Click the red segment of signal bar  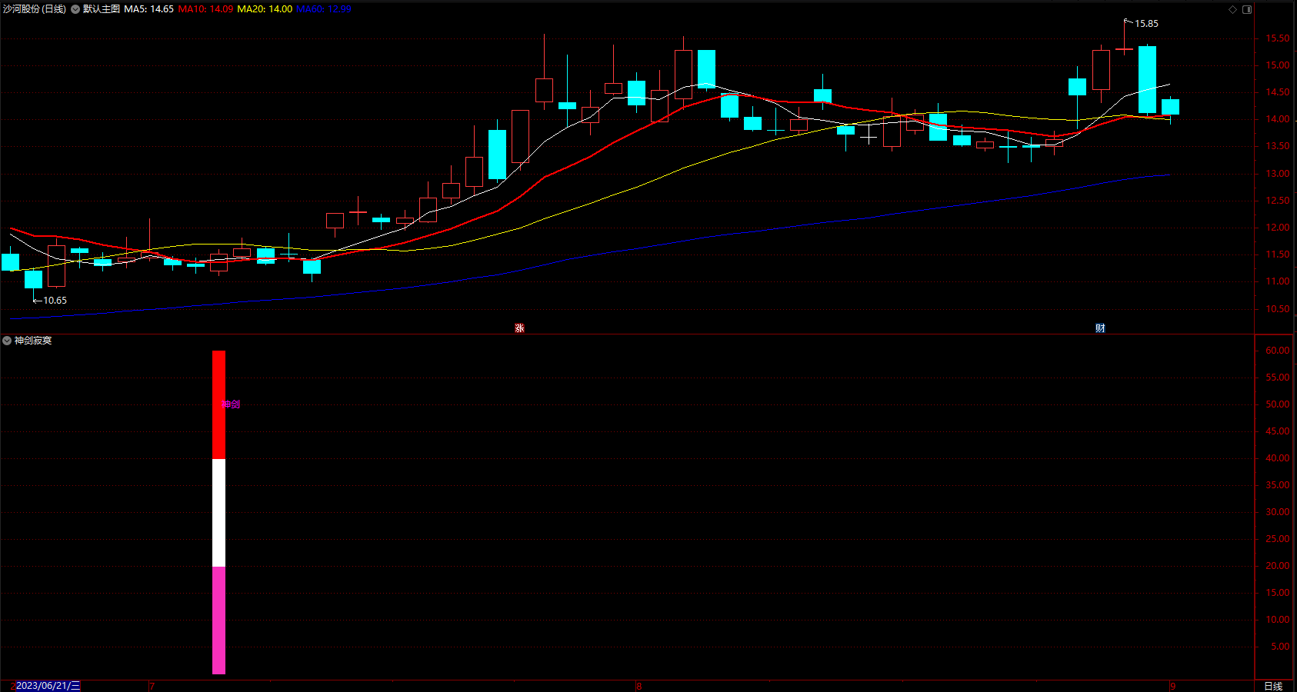(219, 405)
